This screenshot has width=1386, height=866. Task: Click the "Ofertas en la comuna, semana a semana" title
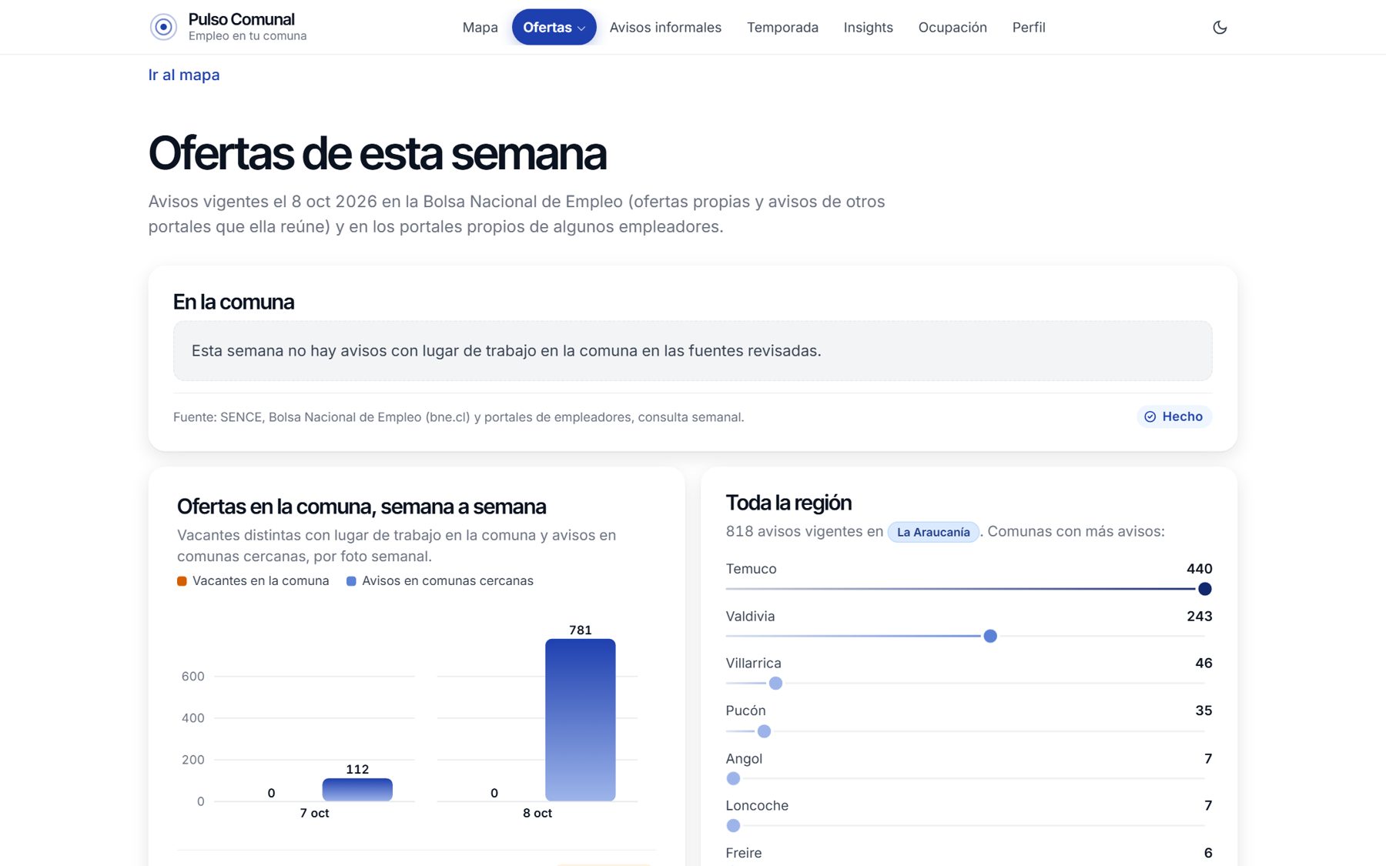click(x=362, y=507)
